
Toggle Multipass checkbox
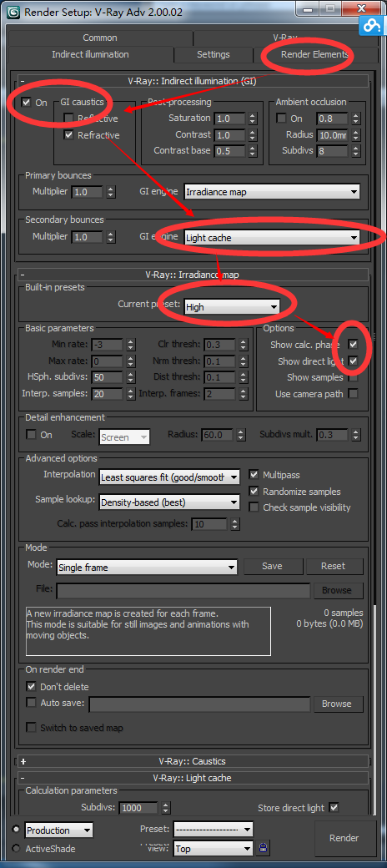[x=254, y=474]
